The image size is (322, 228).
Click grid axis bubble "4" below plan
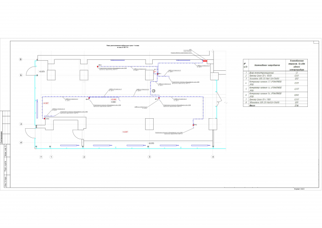(x=213, y=157)
